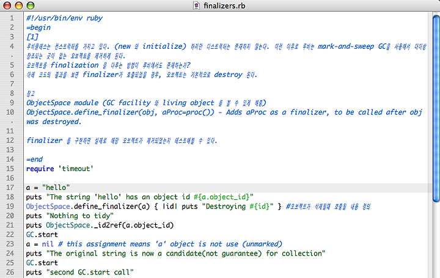Click the word 'destroy' on line 6
The height and width of the screenshot is (278, 440).
pyautogui.click(x=228, y=75)
